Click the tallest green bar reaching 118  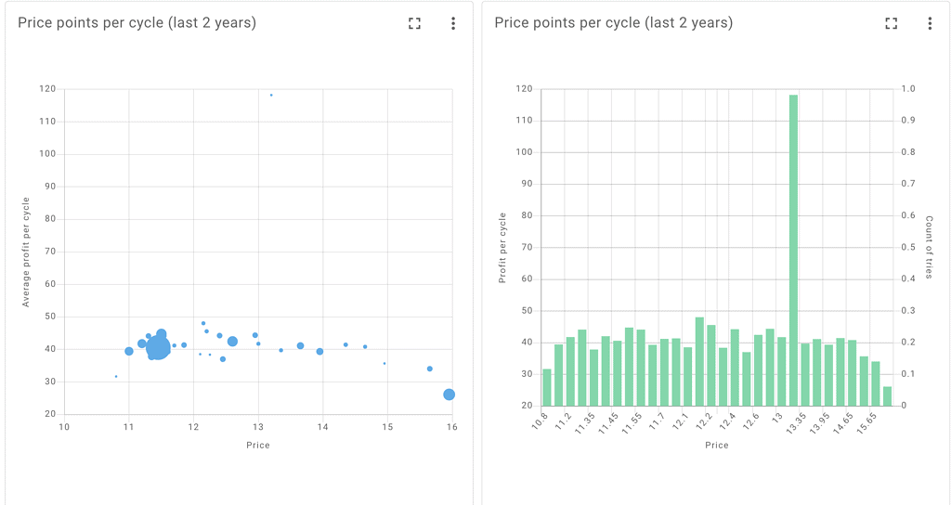(793, 251)
